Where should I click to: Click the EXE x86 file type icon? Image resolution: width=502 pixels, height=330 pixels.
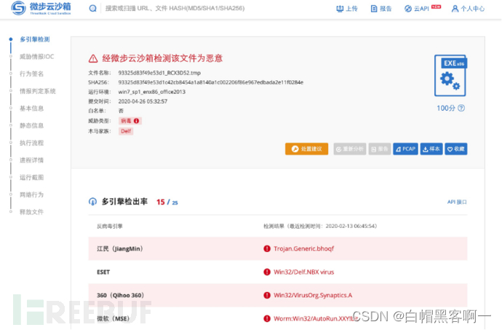[x=450, y=75]
